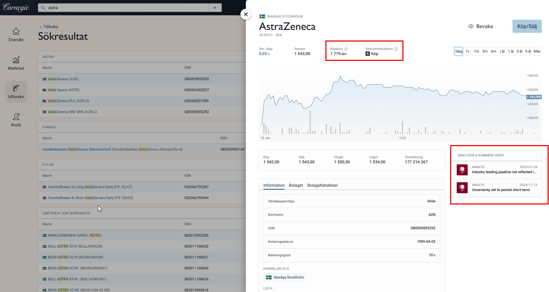This screenshot has height=292, width=549.
Task: Open the AstraZeneca (AZN) search result
Action: 63,79
